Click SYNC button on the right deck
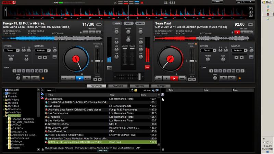Screen dimensions: 274x154 click(x=182, y=78)
